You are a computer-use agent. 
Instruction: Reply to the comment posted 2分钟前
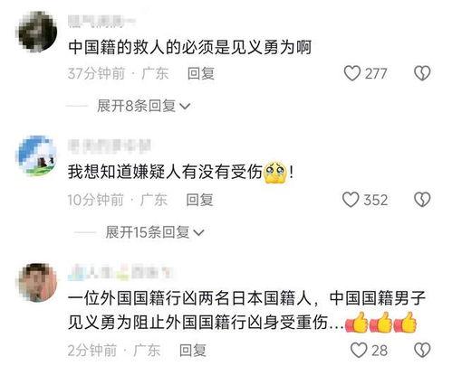coord(193,351)
